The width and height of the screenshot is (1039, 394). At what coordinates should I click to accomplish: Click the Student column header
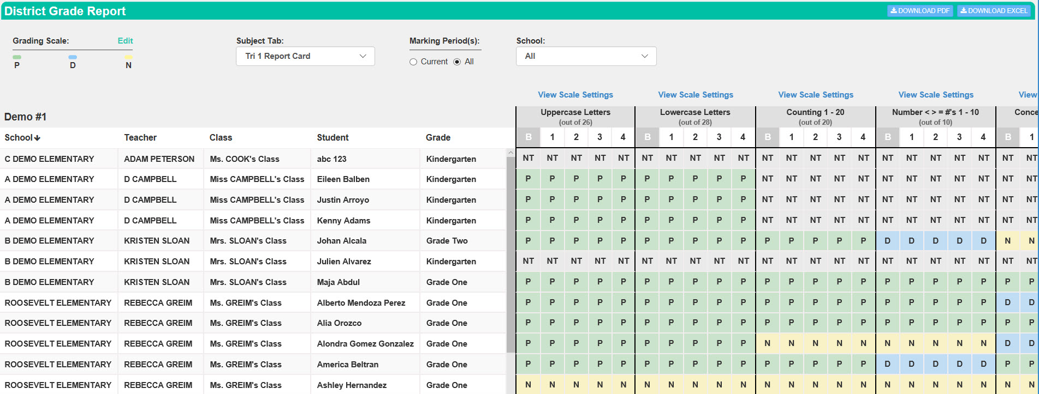pos(333,138)
